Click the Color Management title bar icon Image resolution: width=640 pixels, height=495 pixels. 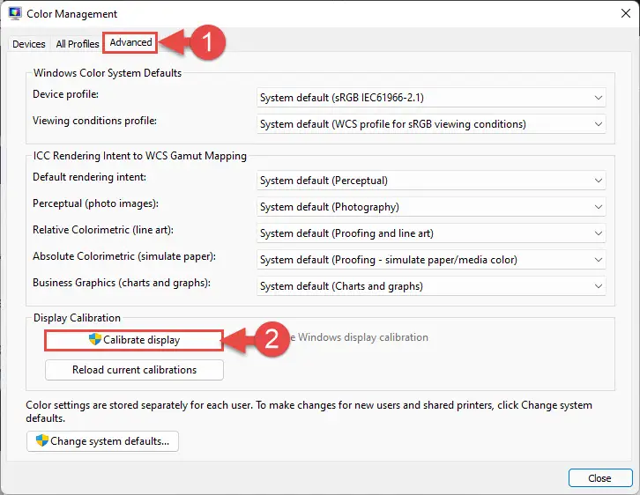tap(15, 13)
